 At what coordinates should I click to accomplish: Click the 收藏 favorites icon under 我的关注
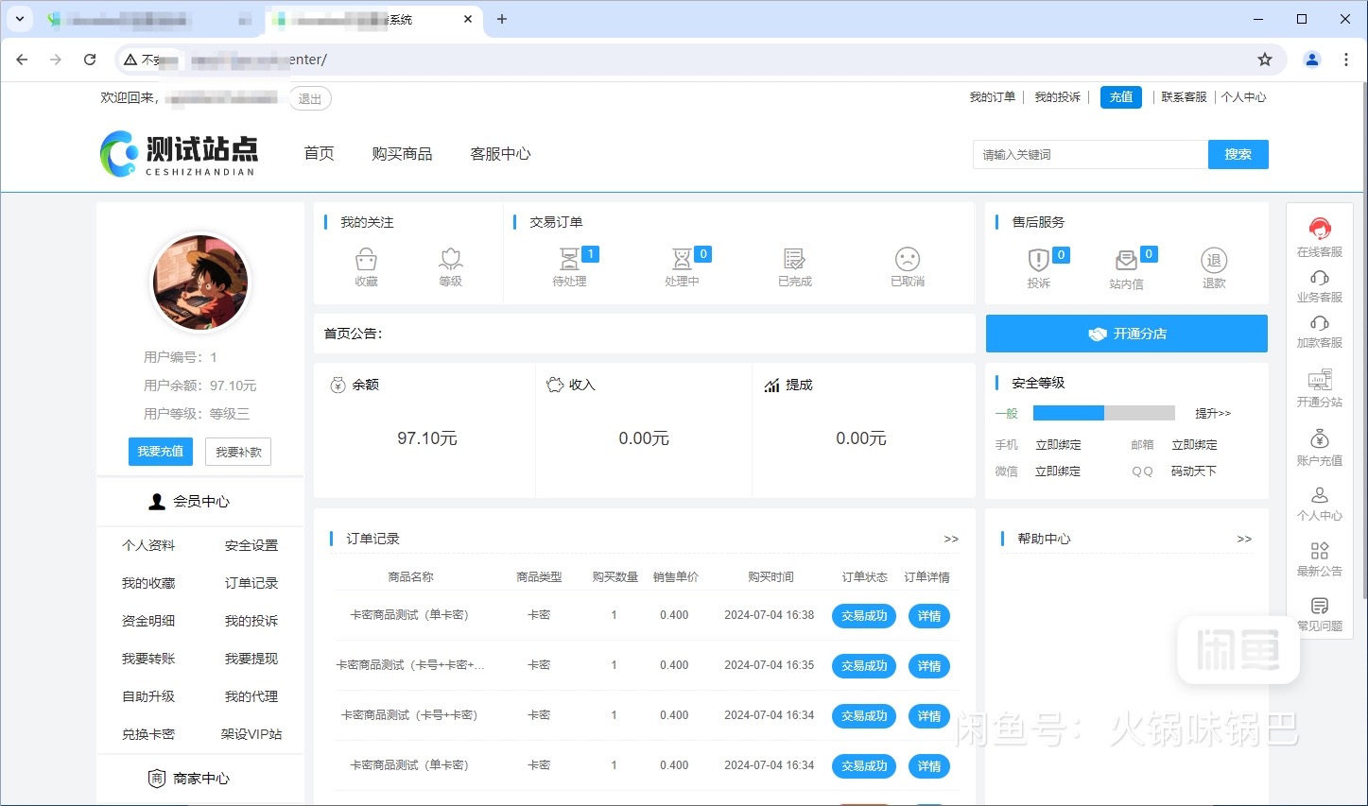(x=366, y=265)
